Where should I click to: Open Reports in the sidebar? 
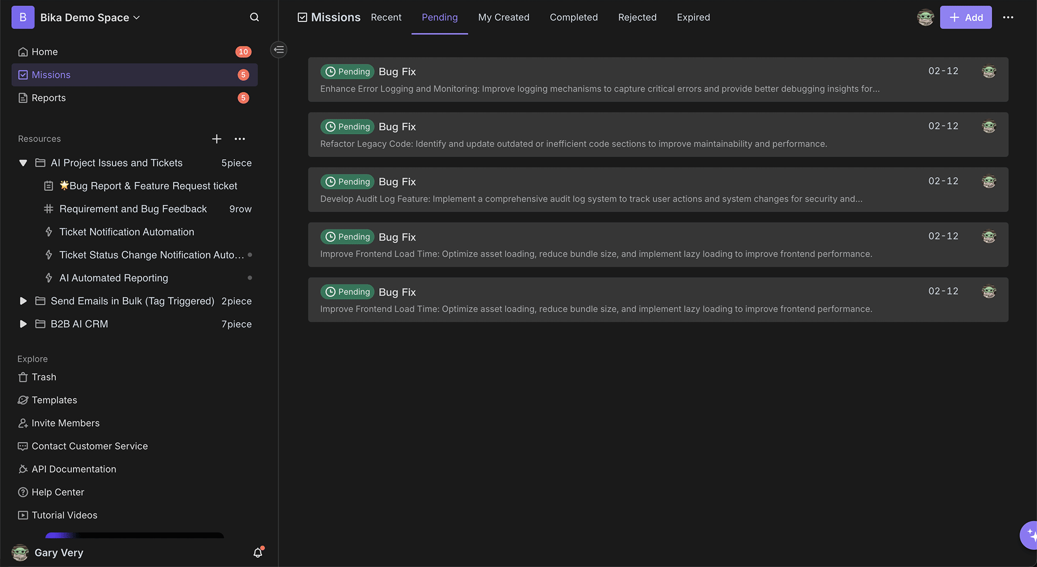pyautogui.click(x=49, y=98)
